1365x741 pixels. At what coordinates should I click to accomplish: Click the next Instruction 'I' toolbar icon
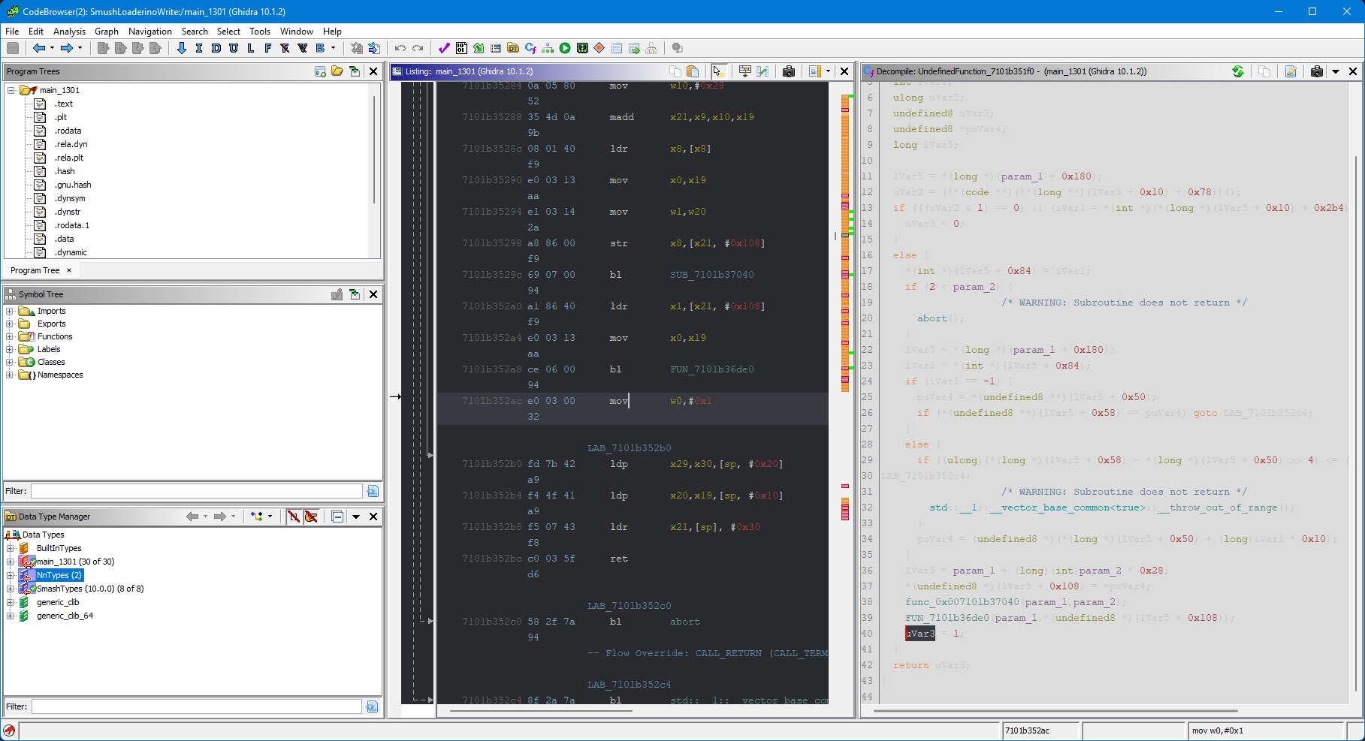tap(199, 48)
